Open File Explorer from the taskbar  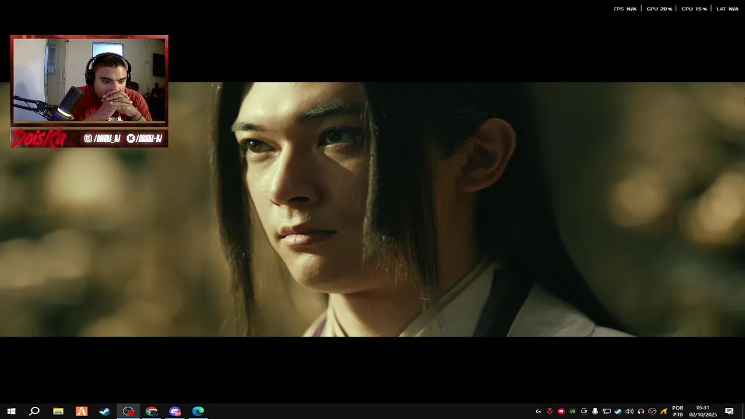[58, 411]
